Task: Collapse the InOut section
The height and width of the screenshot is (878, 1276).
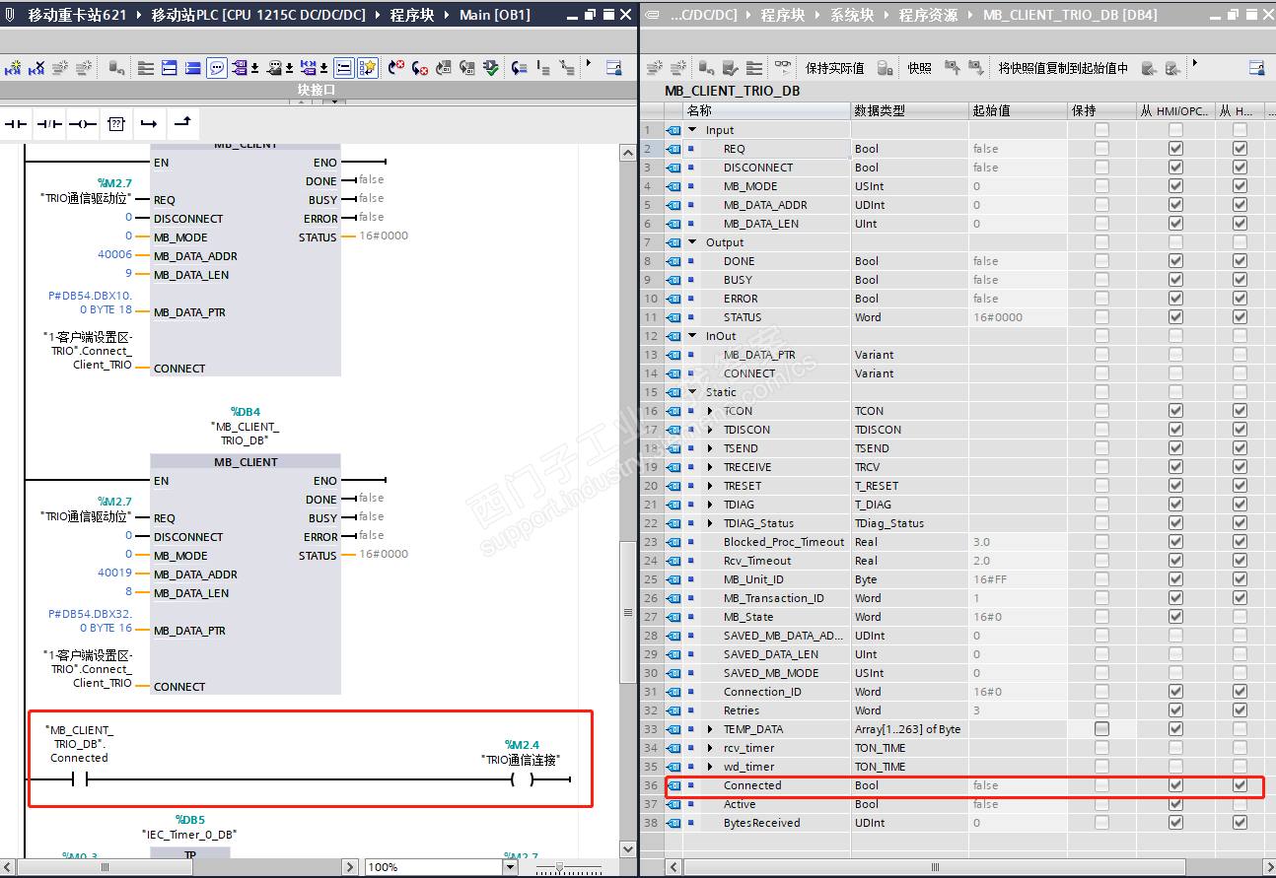Action: [692, 336]
